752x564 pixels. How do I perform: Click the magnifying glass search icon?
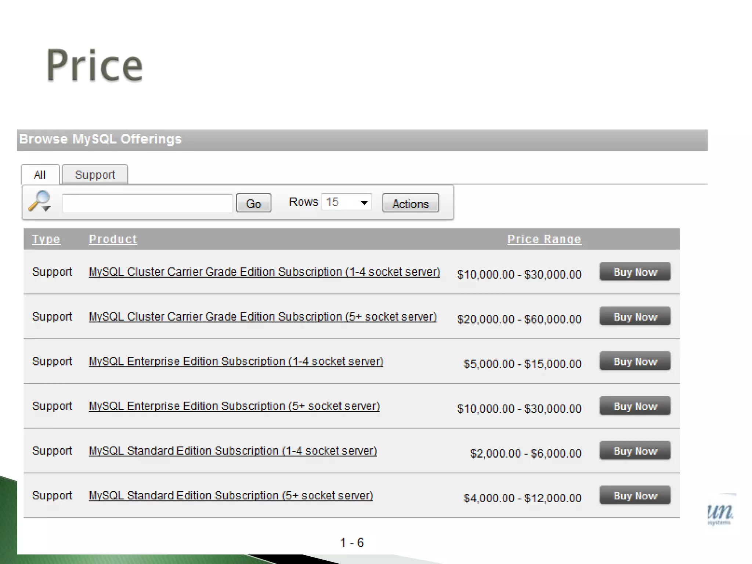coord(39,201)
